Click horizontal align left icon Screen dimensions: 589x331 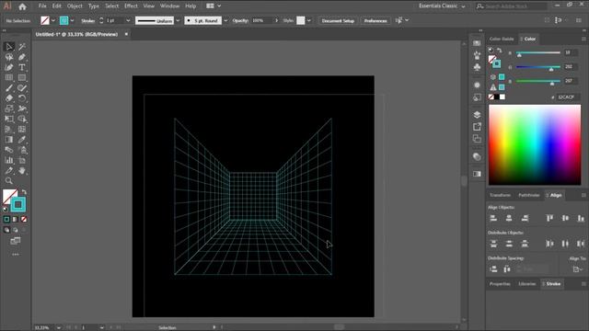[x=493, y=218]
